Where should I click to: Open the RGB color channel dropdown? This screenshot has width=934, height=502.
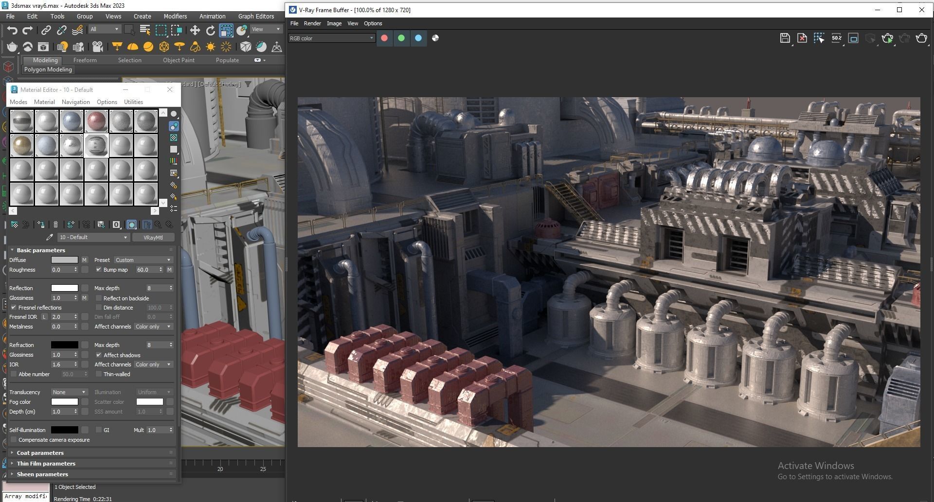(x=332, y=38)
